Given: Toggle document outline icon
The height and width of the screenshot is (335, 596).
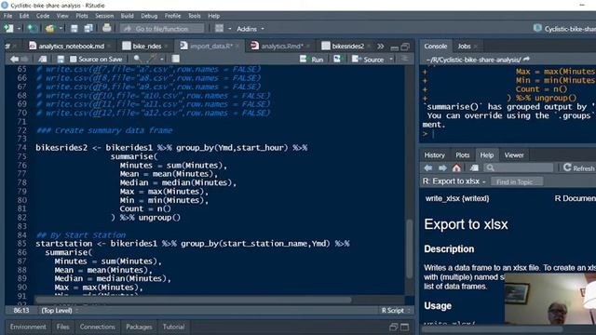Looking at the screenshot, I should pyautogui.click(x=405, y=59).
